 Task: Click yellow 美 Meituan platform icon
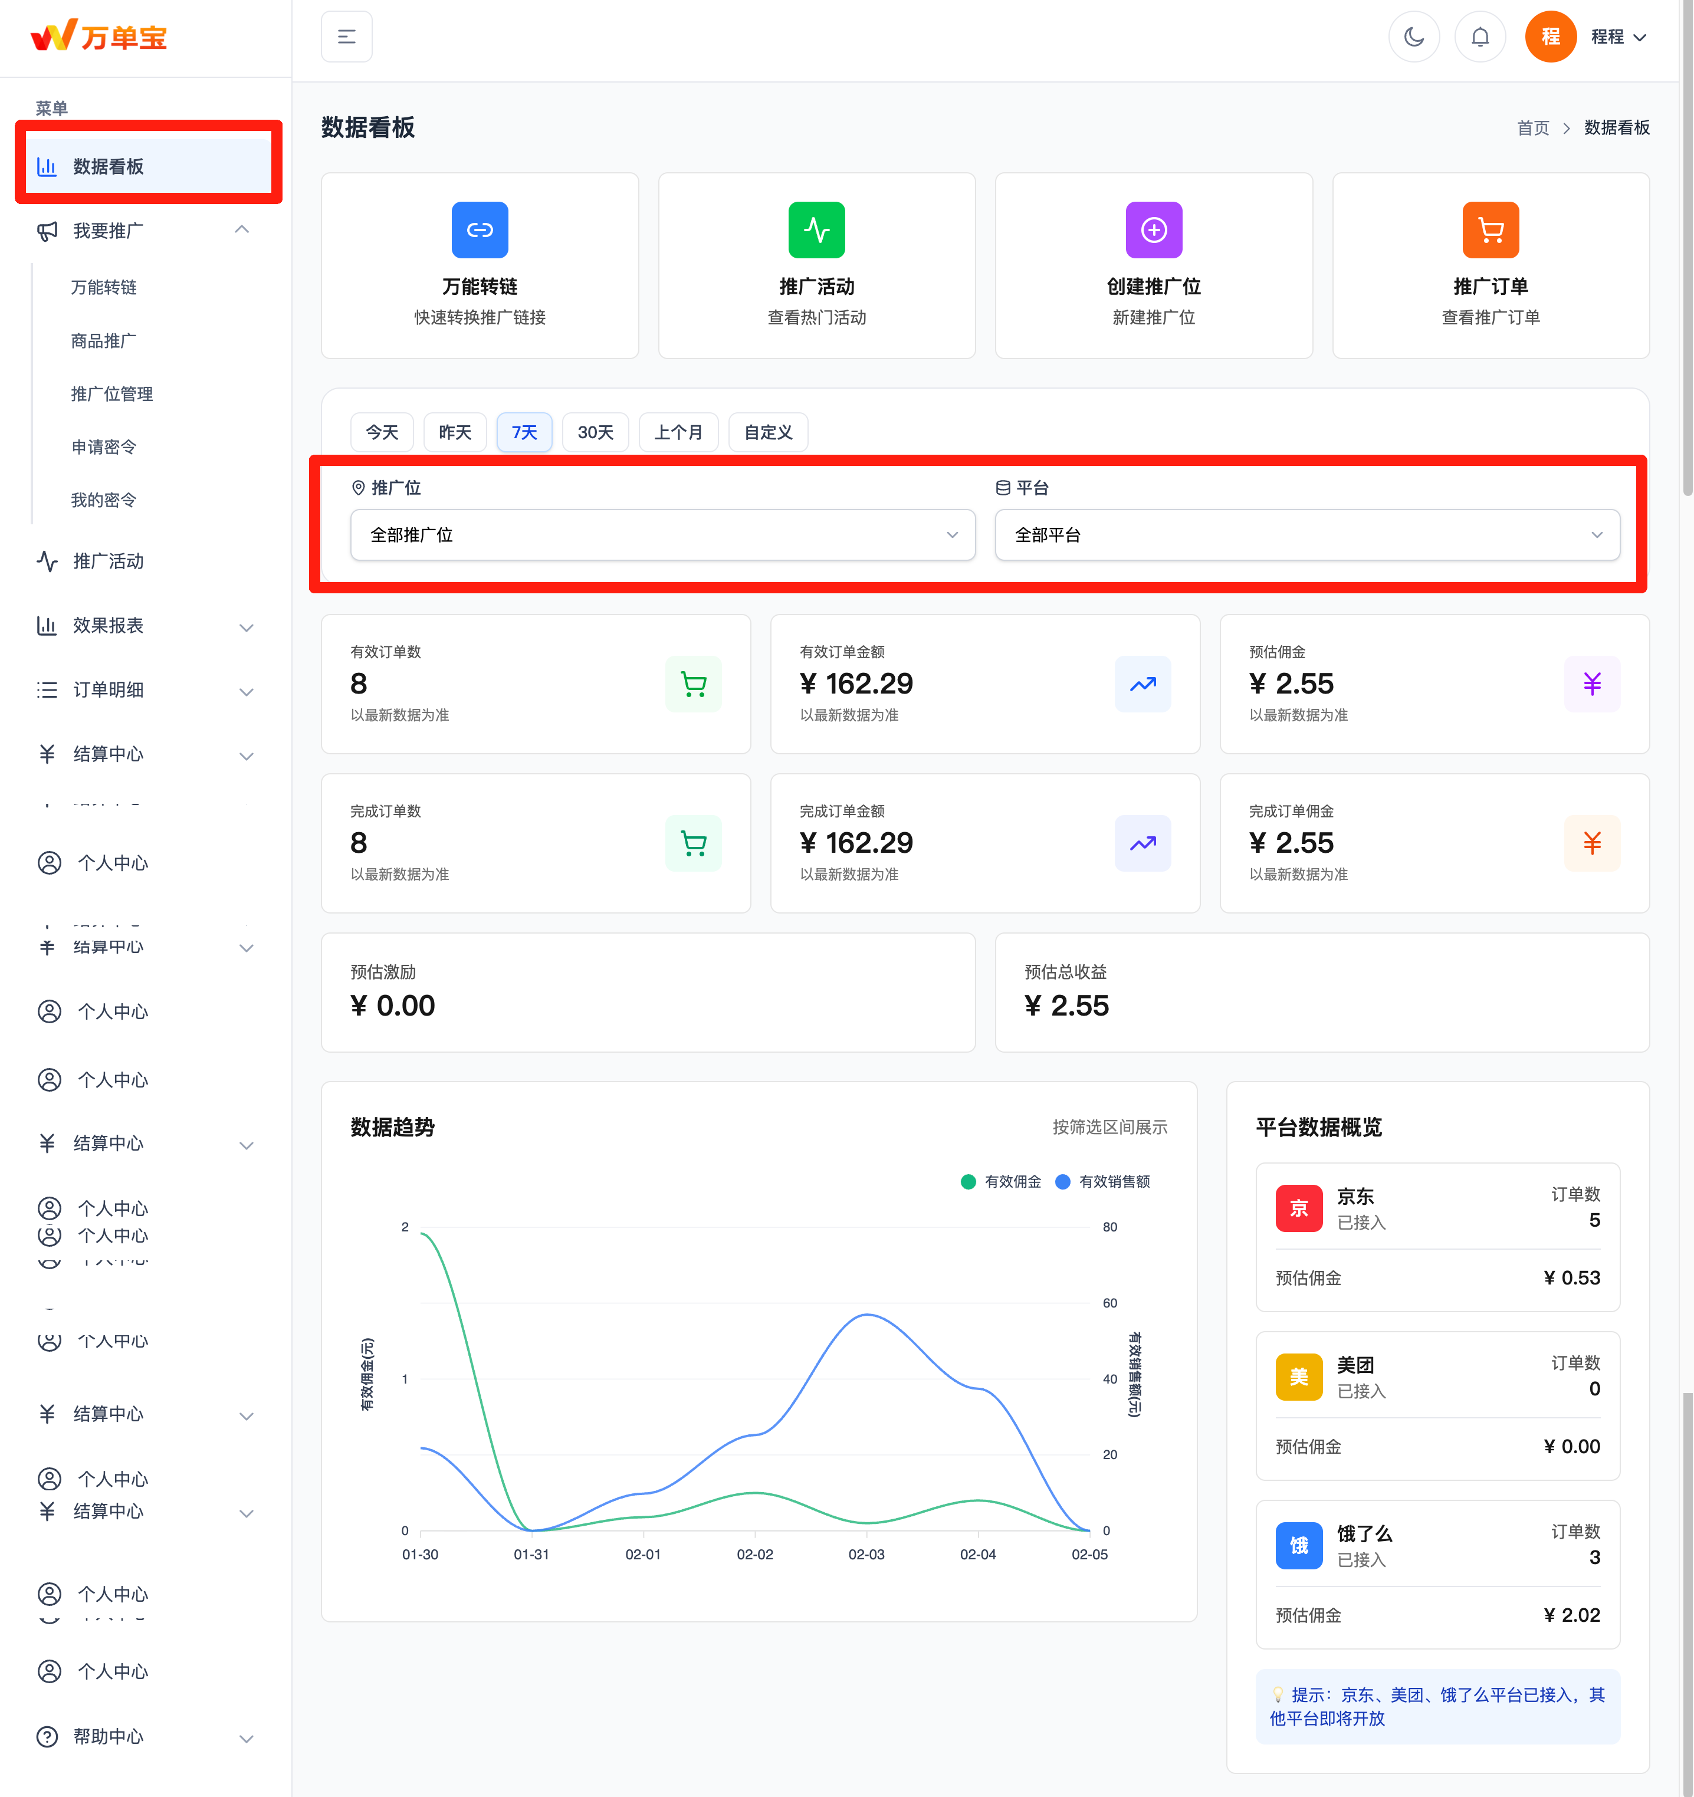[1299, 1377]
